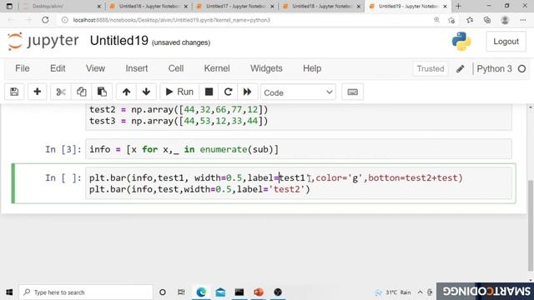Close the Untitled16 tab
534x300 pixels.
tap(185, 6)
